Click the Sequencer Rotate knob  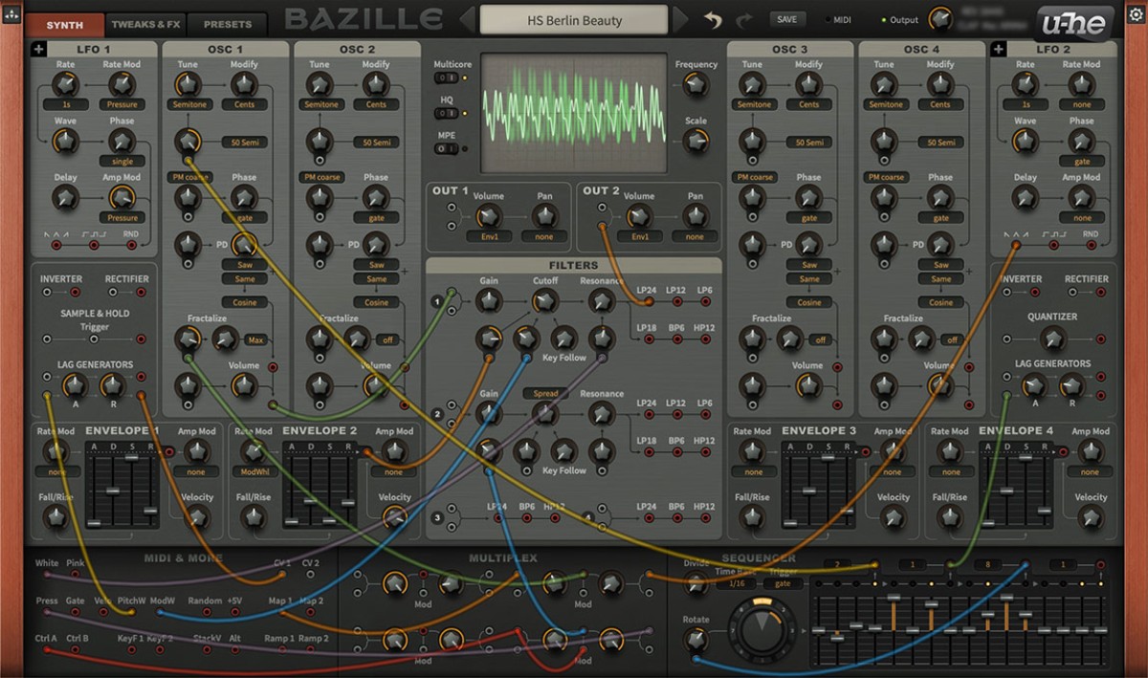(x=696, y=640)
